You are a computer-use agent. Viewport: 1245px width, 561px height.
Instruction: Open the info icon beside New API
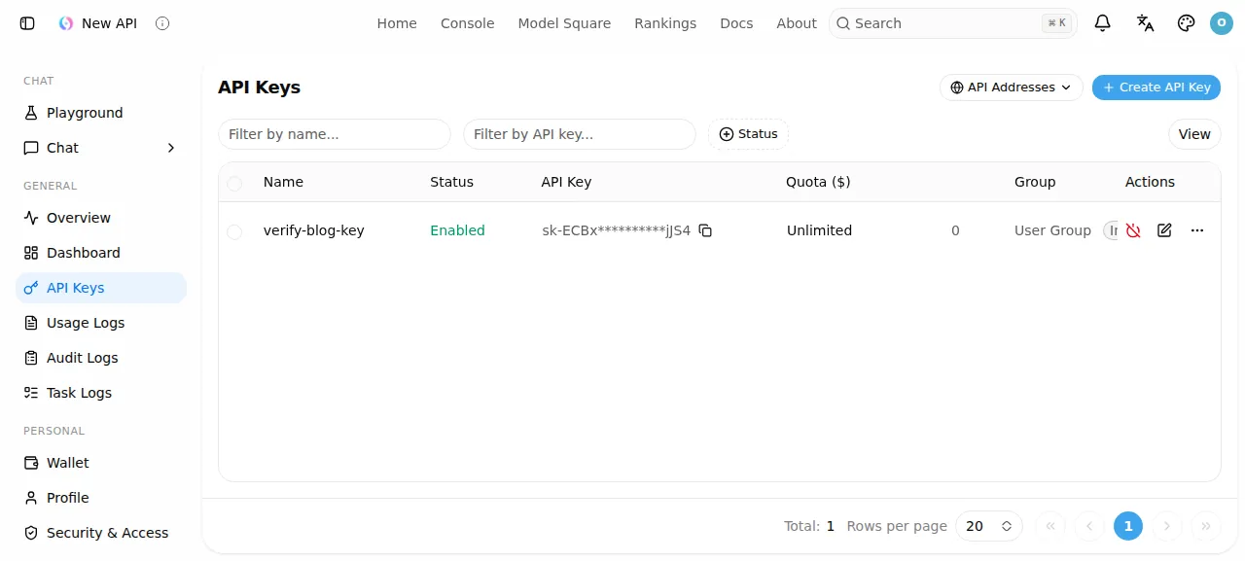pyautogui.click(x=162, y=23)
